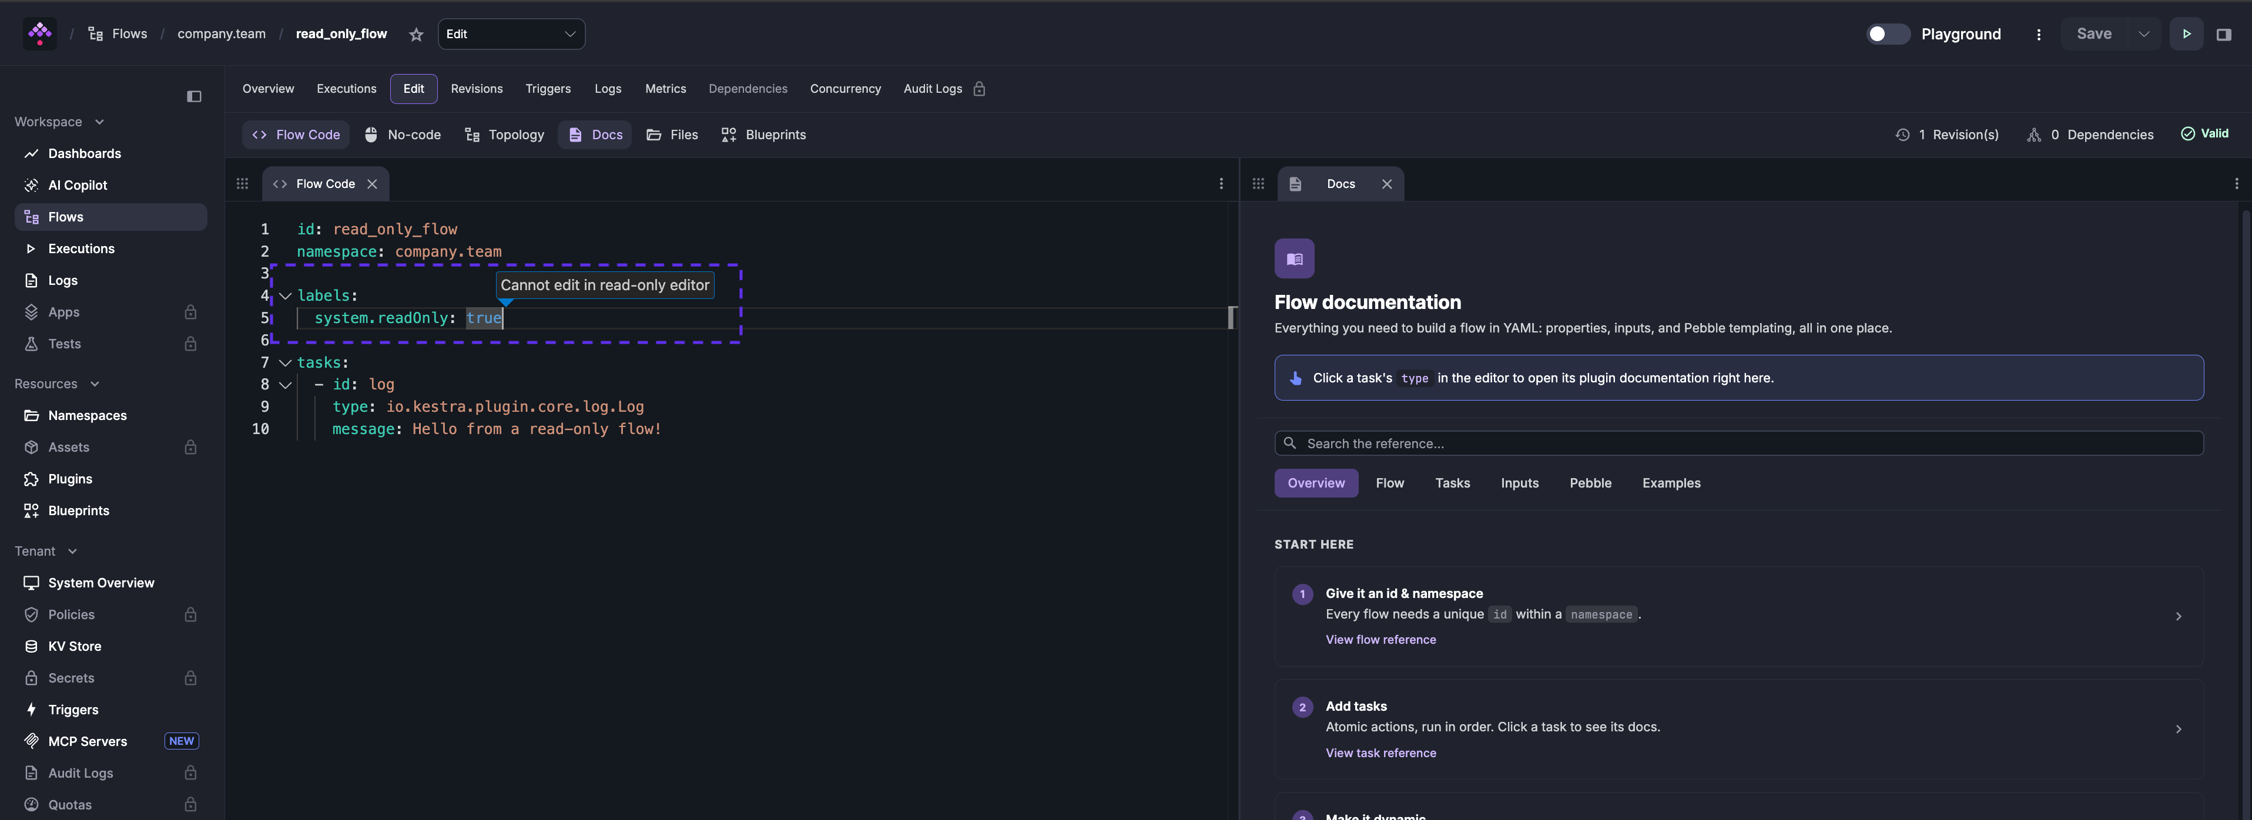The image size is (2252, 820).
Task: Collapse the Workspace section
Action: pos(100,122)
